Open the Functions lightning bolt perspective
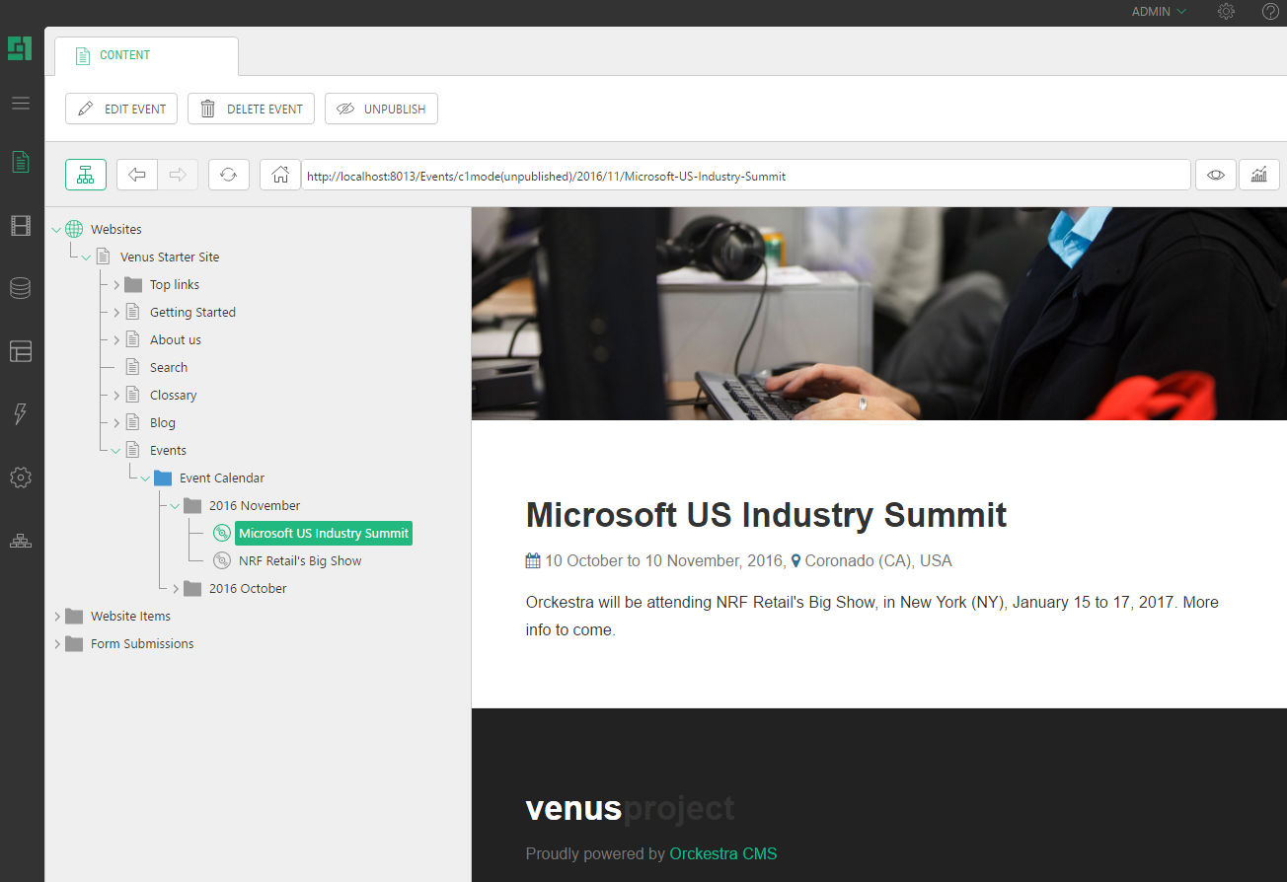1287x882 pixels. coord(21,414)
